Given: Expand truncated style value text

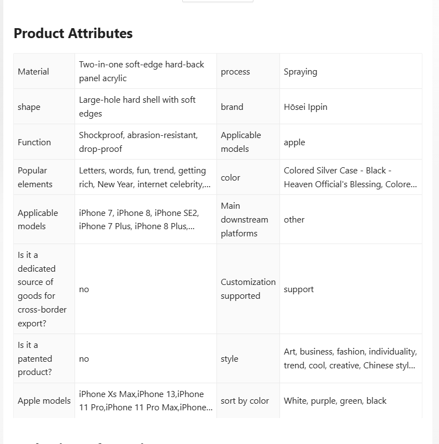Looking at the screenshot, I should 350,358.
